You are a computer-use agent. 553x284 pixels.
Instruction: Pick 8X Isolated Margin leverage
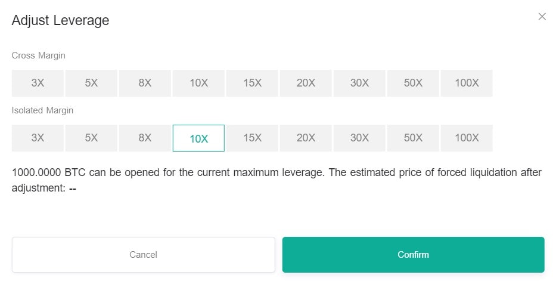[145, 138]
